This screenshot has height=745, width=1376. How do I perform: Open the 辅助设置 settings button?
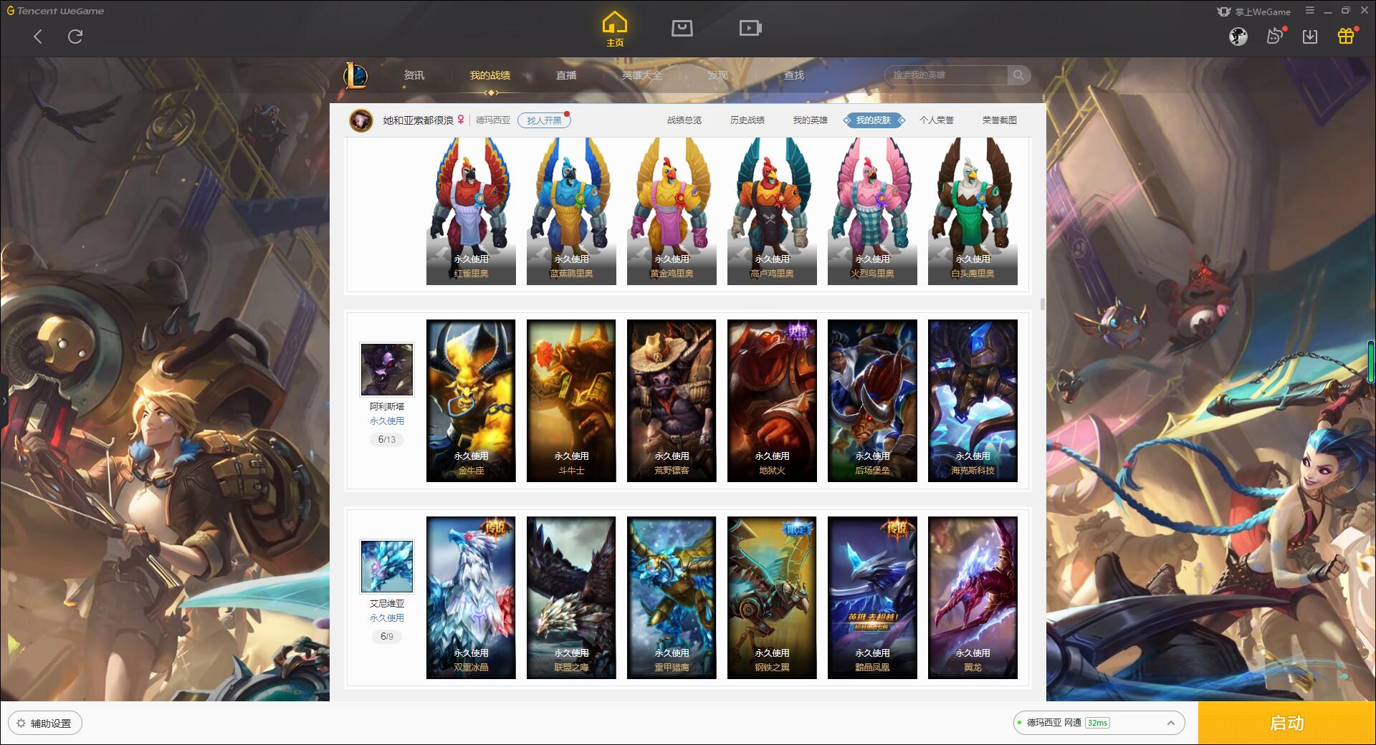[45, 723]
